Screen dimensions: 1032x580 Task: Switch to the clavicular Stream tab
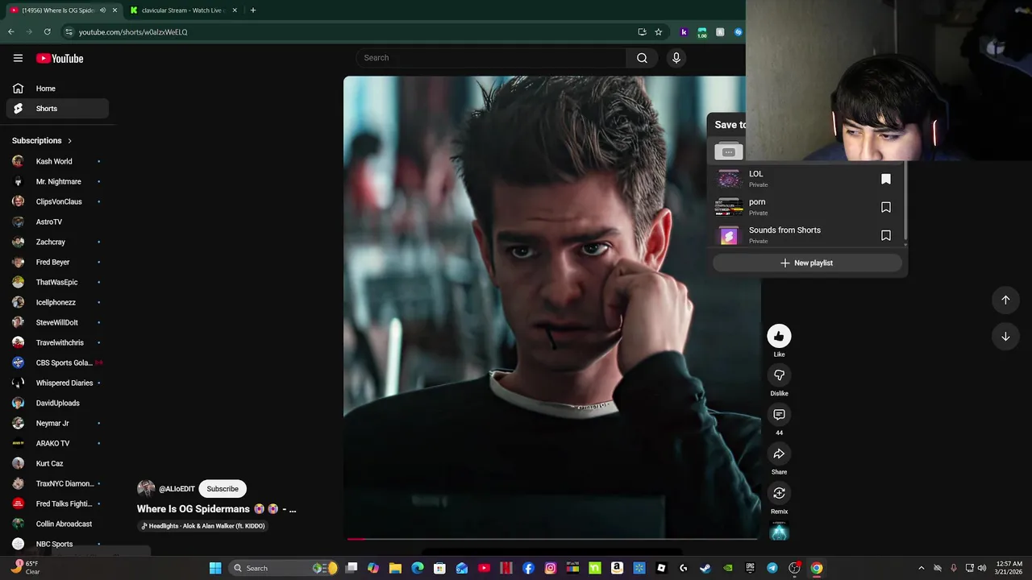[182, 10]
